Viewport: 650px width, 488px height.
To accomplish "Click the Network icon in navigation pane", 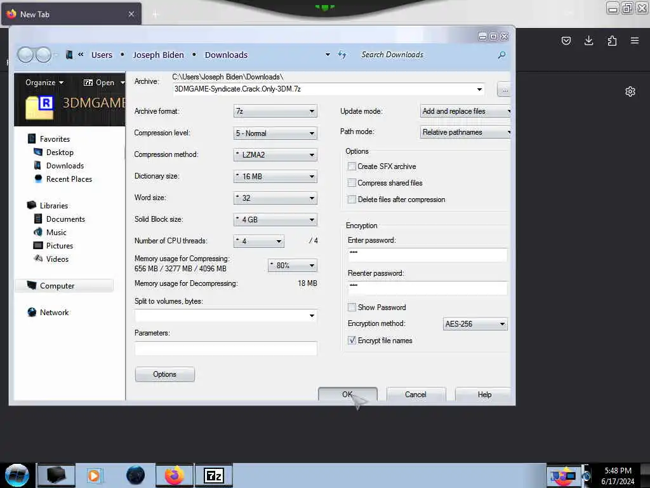I will click(x=32, y=313).
